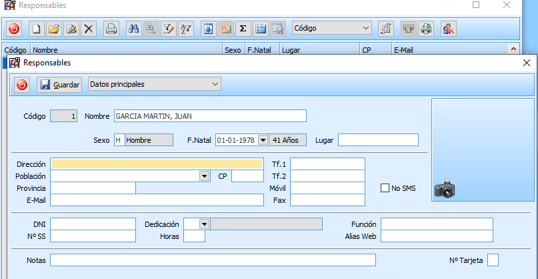Image resolution: width=538 pixels, height=279 pixels.
Task: Open the Código sort field dropdown
Action: tap(365, 29)
